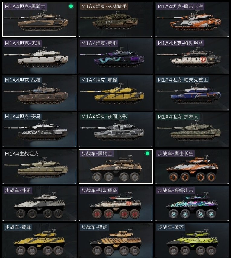Pick the white M1A4坦克-无瑕 skin
This screenshot has width=231, height=258.
point(39,56)
